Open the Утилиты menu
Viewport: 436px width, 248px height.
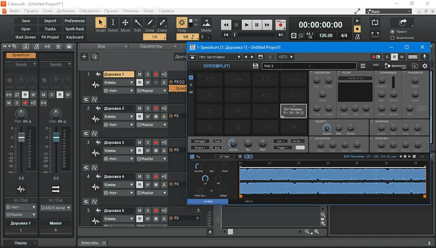[131, 11]
